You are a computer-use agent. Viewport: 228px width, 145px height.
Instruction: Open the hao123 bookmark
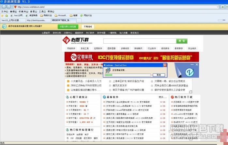coord(17,15)
